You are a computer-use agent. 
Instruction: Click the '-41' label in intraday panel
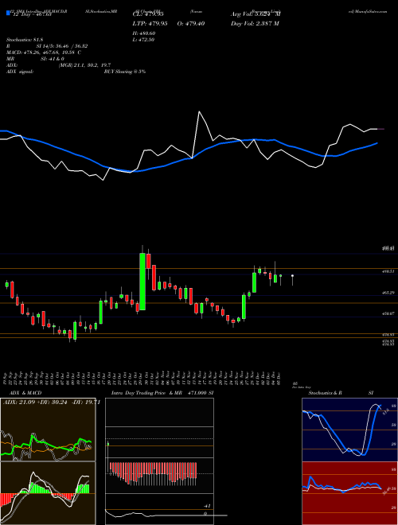click(208, 506)
